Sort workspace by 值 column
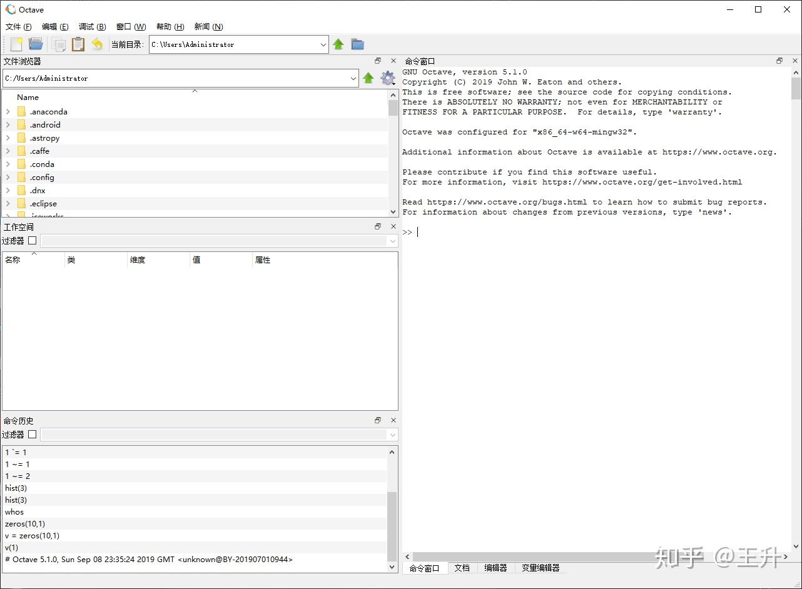This screenshot has width=802, height=589. point(221,259)
